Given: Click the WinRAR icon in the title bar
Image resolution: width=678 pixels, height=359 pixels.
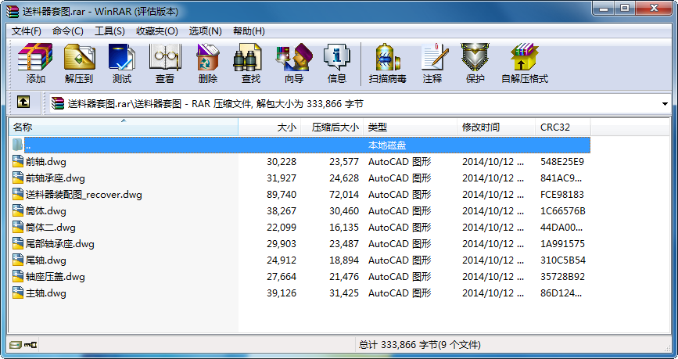Looking at the screenshot, I should click(13, 11).
